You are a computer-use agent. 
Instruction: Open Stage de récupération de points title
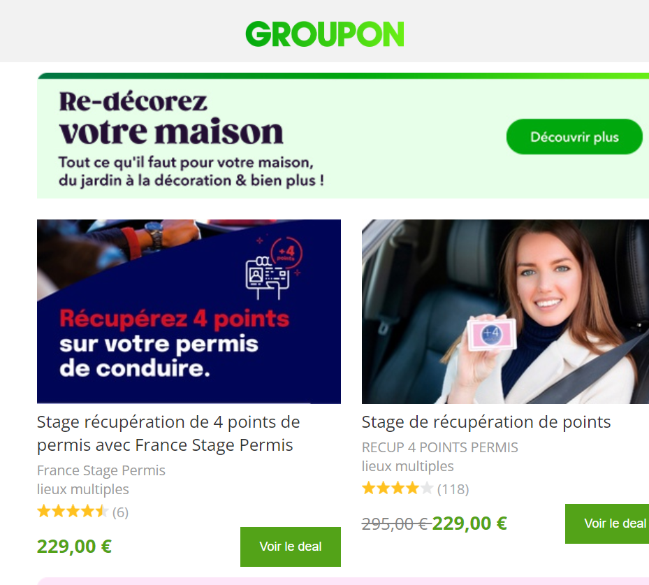(x=486, y=422)
